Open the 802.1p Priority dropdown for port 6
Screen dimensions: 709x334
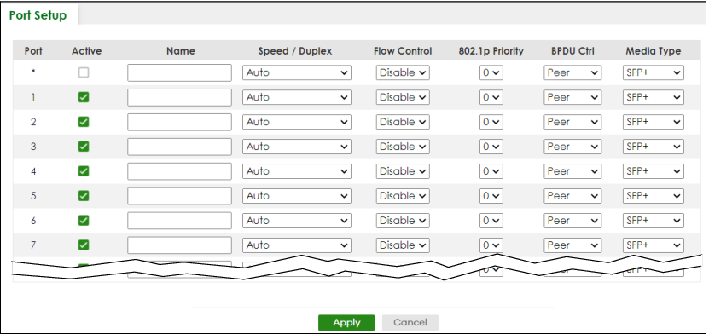click(x=491, y=221)
